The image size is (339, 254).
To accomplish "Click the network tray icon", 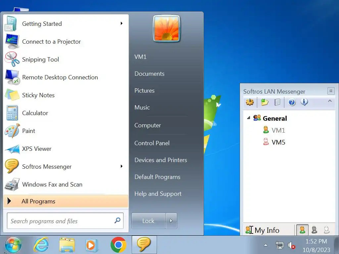I will (279, 245).
